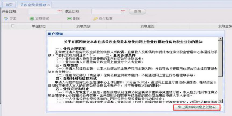Click the 截止日期 input field
Viewport: 232px width, 116px height.
(106, 11)
